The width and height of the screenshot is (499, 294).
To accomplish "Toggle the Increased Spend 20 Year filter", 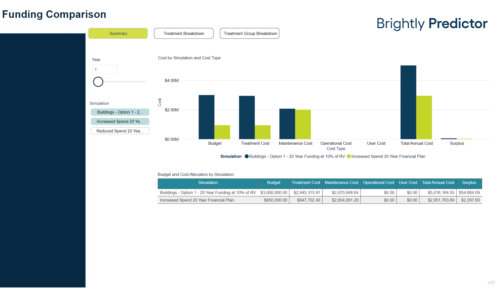I will [120, 121].
